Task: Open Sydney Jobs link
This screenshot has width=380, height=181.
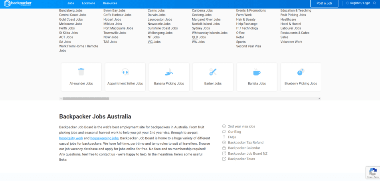Action: (x=201, y=28)
